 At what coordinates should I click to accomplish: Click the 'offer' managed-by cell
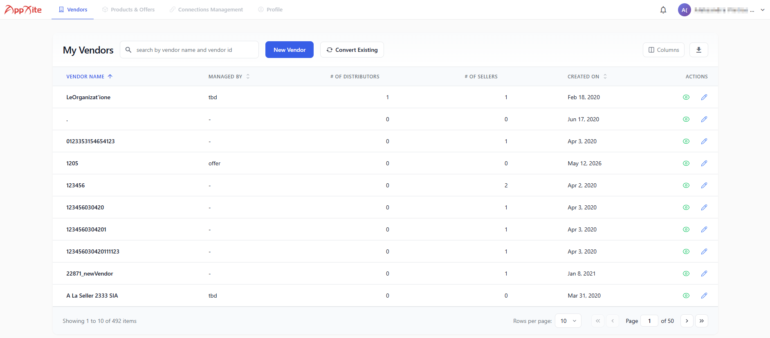(214, 163)
